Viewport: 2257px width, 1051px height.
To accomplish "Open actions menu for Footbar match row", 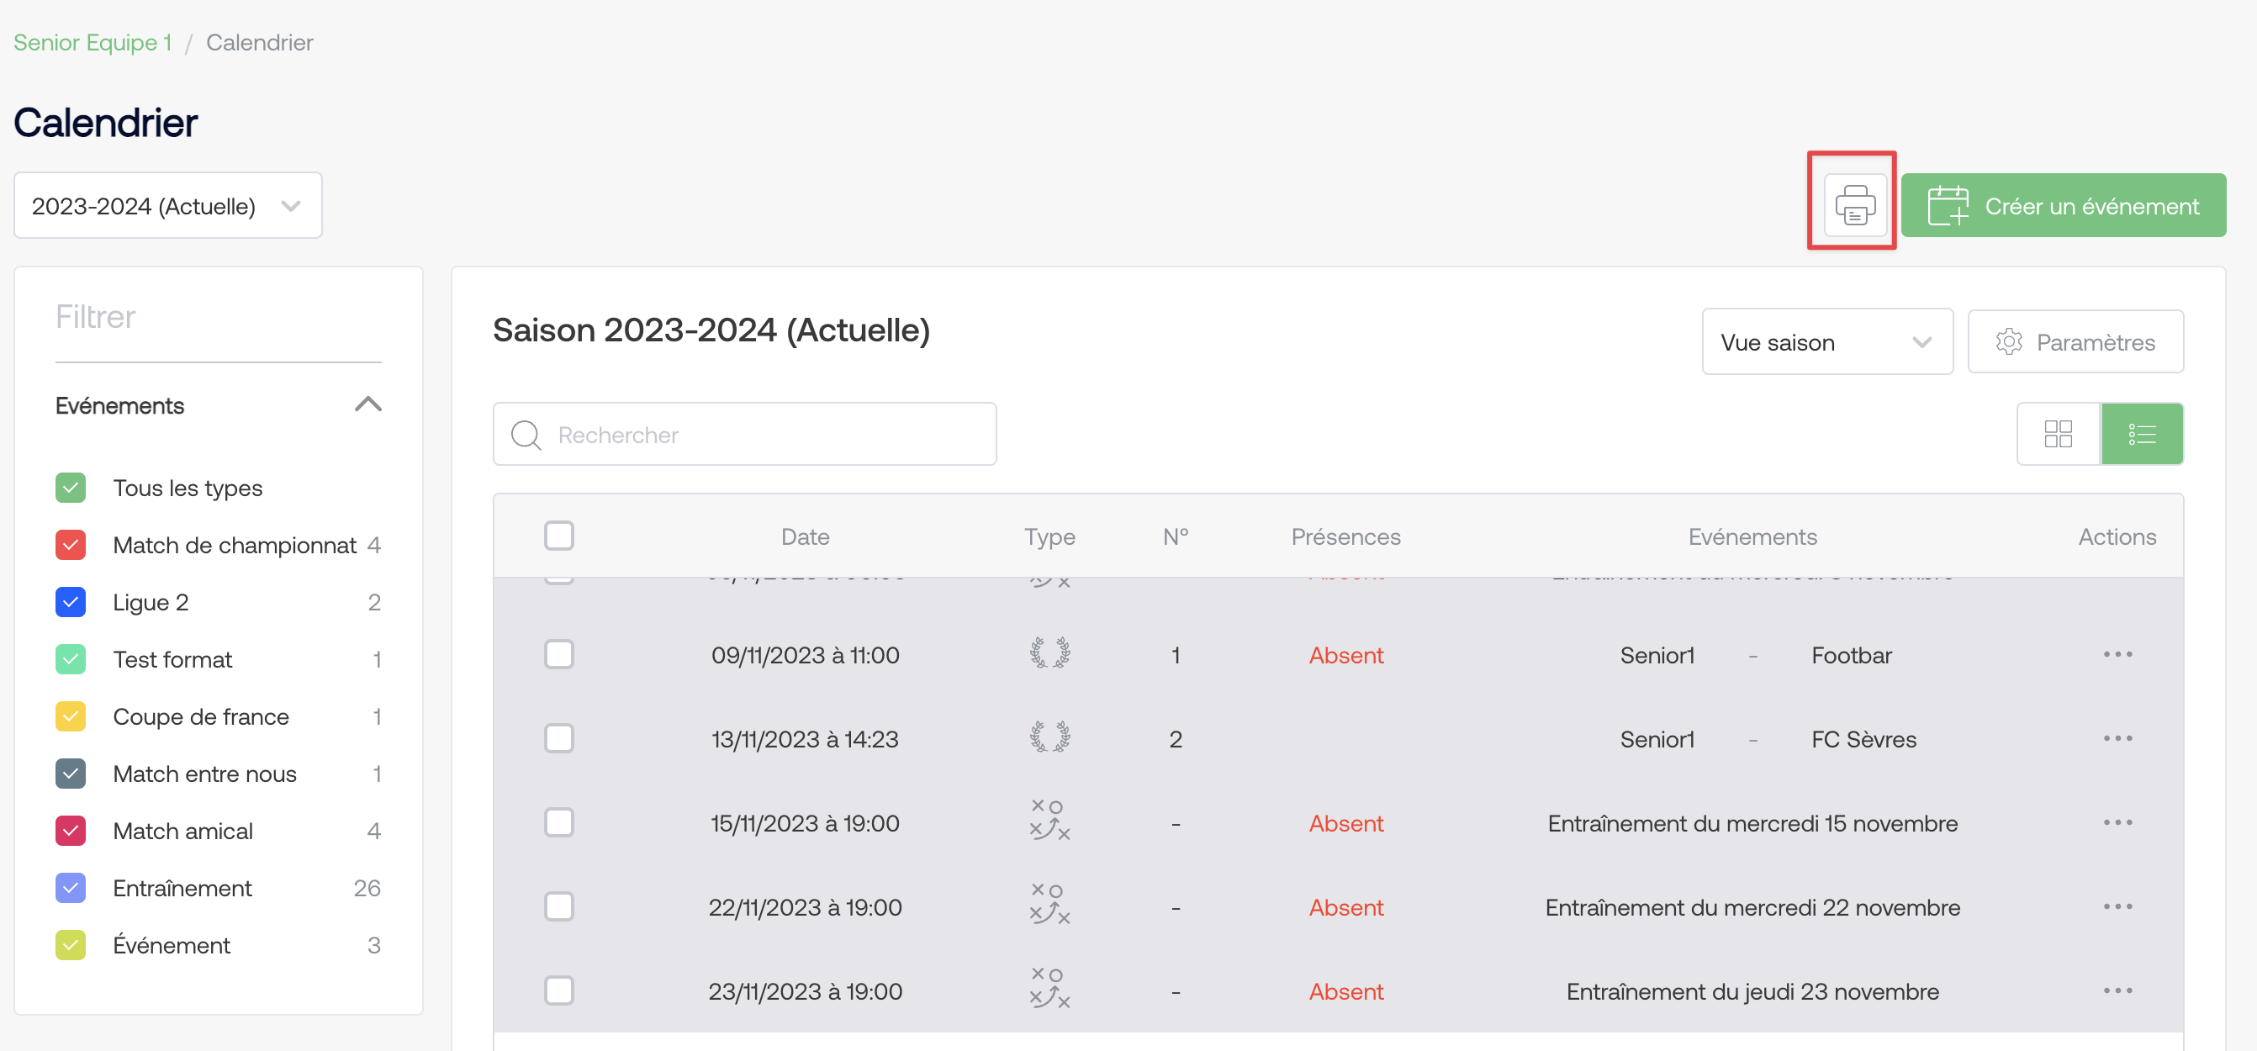I will pos(2117,654).
